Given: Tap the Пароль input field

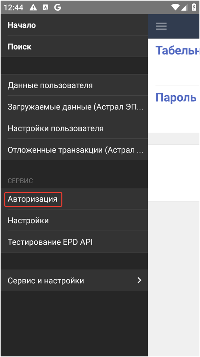Looking at the screenshot, I should click(x=174, y=109).
